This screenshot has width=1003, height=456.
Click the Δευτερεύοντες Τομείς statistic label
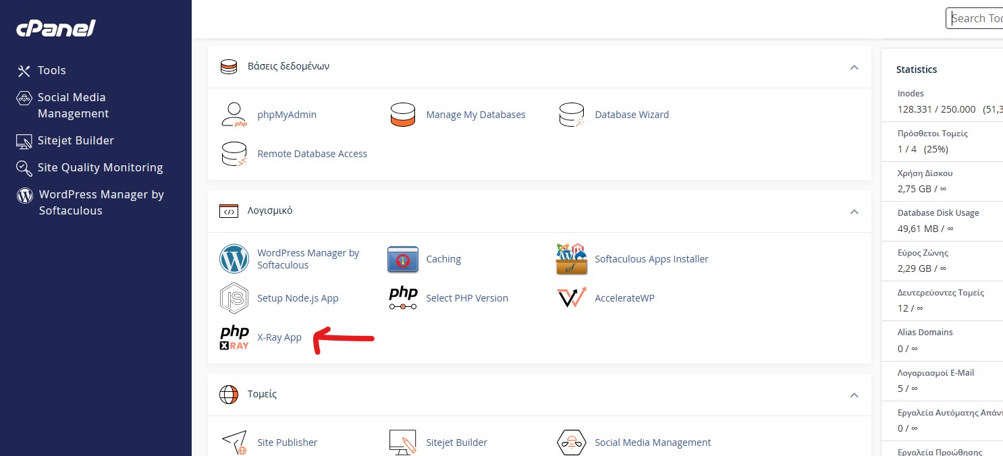pyautogui.click(x=941, y=293)
